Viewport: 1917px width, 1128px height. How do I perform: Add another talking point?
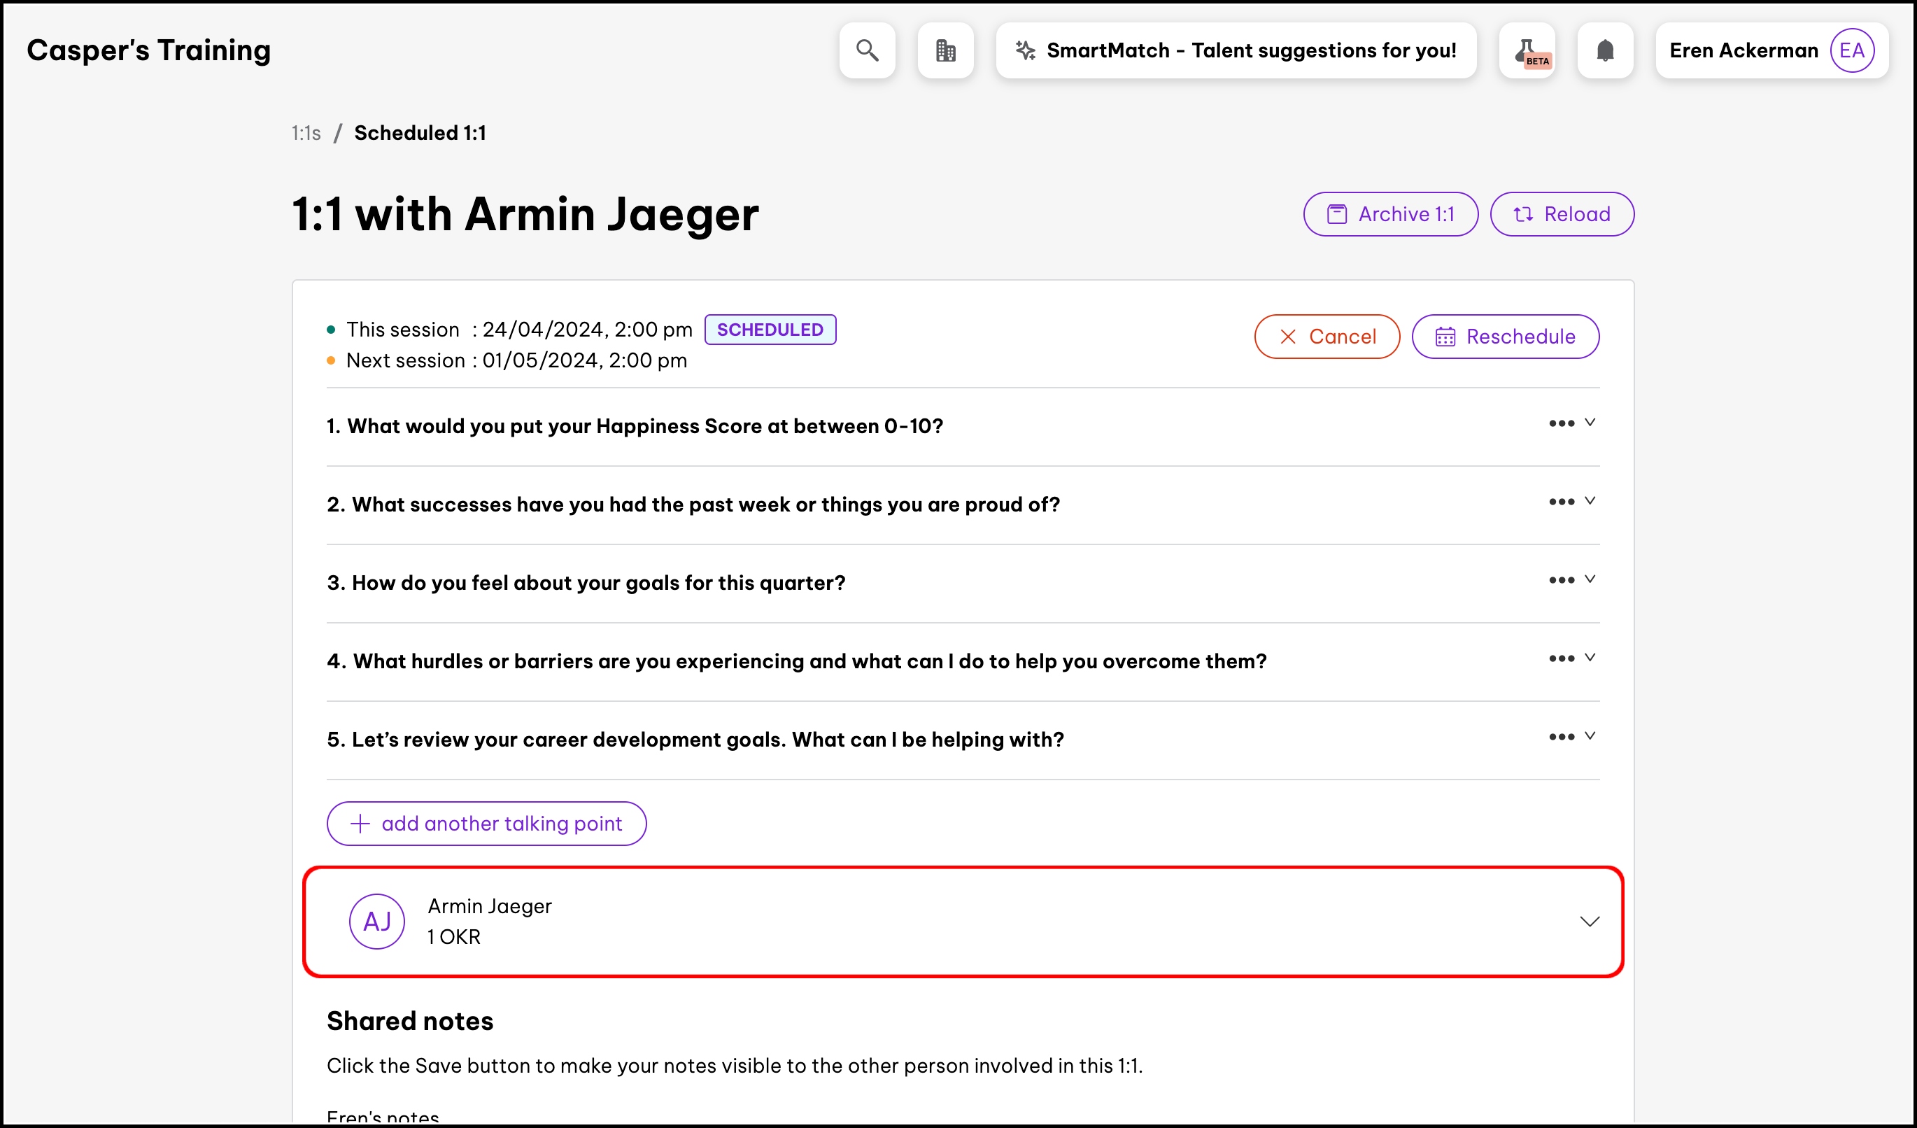486,824
